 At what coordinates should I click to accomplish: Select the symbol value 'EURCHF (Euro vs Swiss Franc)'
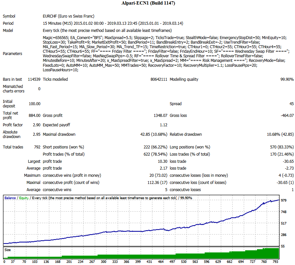[68, 16]
